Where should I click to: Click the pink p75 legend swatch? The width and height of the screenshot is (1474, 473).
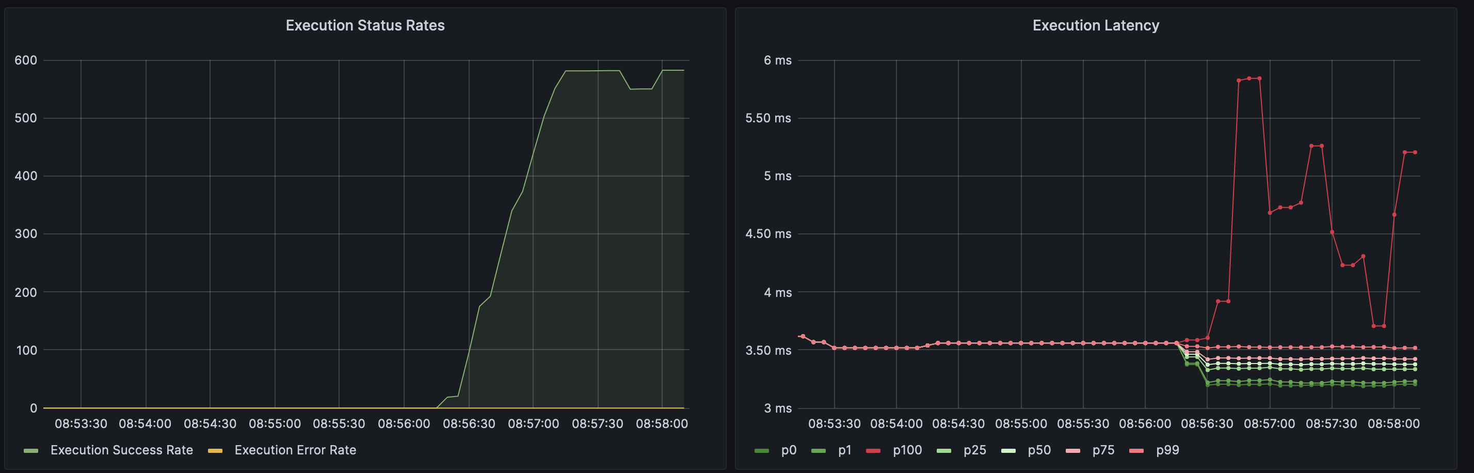click(1073, 451)
